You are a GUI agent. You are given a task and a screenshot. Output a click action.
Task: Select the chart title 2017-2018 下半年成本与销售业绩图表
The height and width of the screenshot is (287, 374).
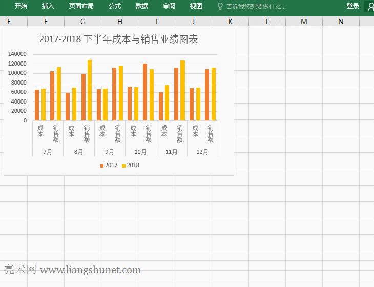pyautogui.click(x=118, y=39)
